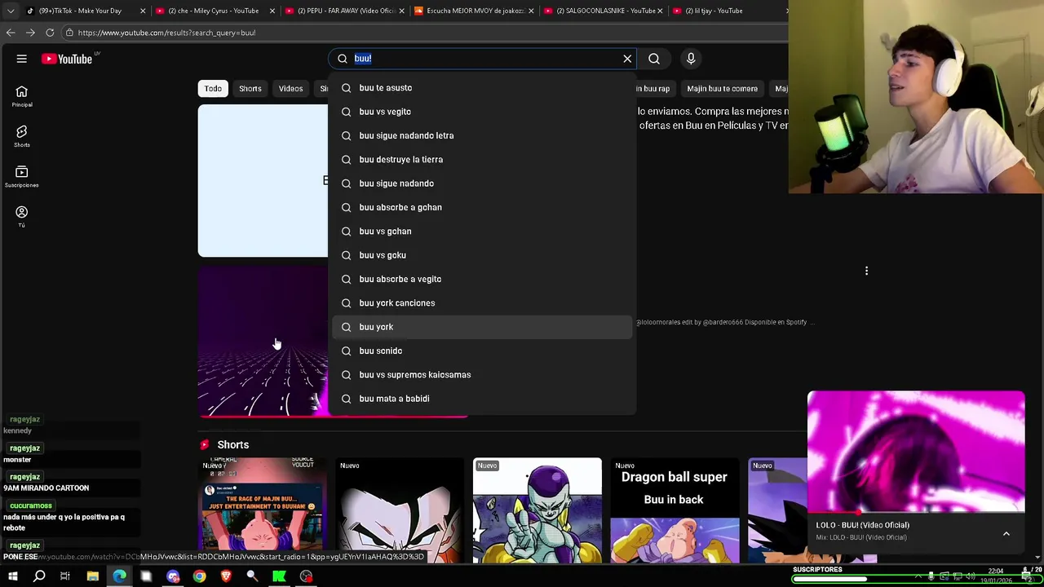Viewport: 1044px width, 587px height.
Task: Go to YouTube home via logo
Action: click(67, 59)
